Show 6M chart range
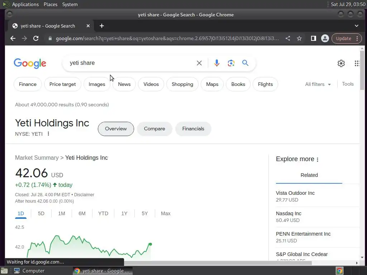367x275 pixels. click(82, 213)
